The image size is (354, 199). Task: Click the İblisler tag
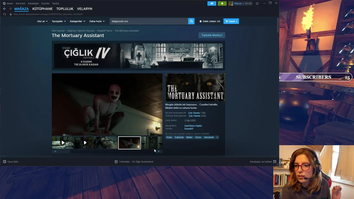(x=189, y=137)
